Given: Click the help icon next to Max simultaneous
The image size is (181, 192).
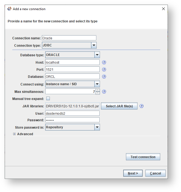Looking at the screenshot, I should [x=104, y=91].
